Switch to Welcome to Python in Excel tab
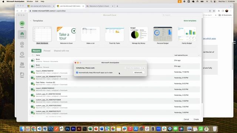This screenshot has width=237, height=133. pyautogui.click(x=100, y=6)
